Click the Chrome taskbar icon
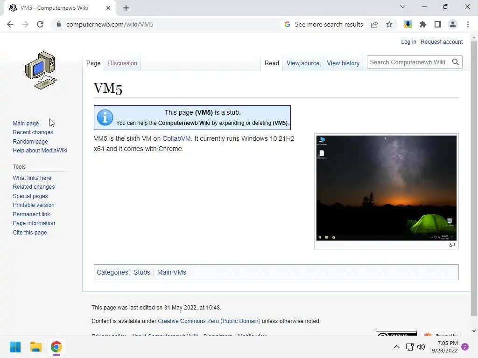 click(x=56, y=347)
